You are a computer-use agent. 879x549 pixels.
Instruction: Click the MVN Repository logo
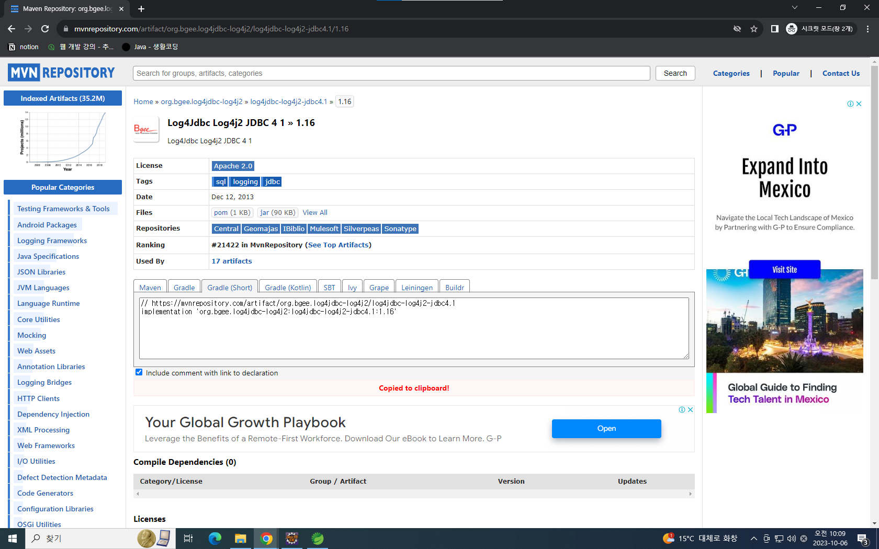pos(61,72)
